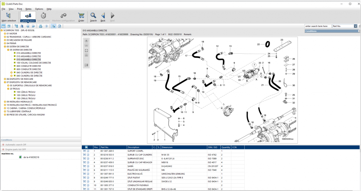Zoom in on the parts drawing
Viewport: 361px width, 191px height.
[86, 41]
